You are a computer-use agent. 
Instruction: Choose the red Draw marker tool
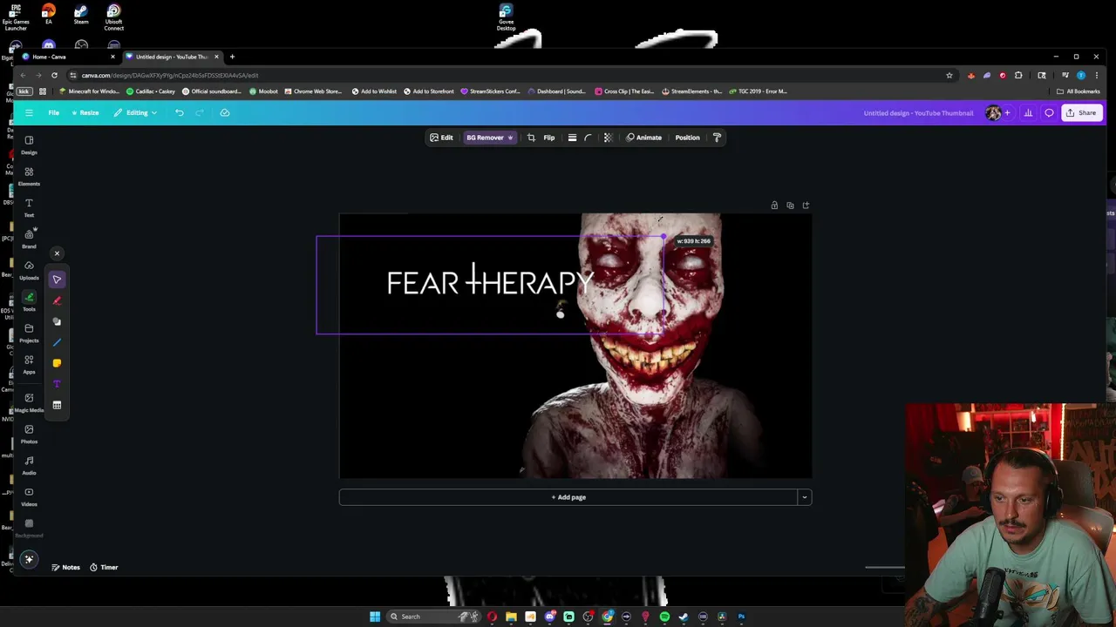[x=57, y=300]
